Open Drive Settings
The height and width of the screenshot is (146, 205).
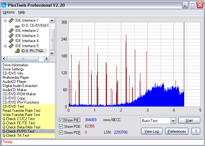click(x=13, y=69)
